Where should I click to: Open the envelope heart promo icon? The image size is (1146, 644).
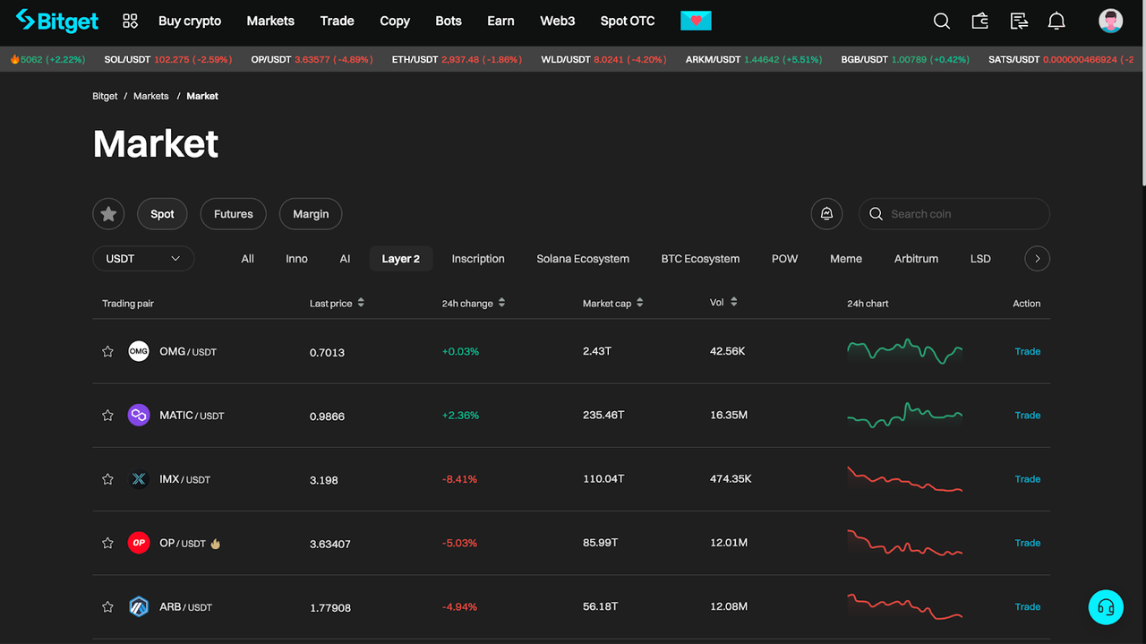(x=696, y=21)
